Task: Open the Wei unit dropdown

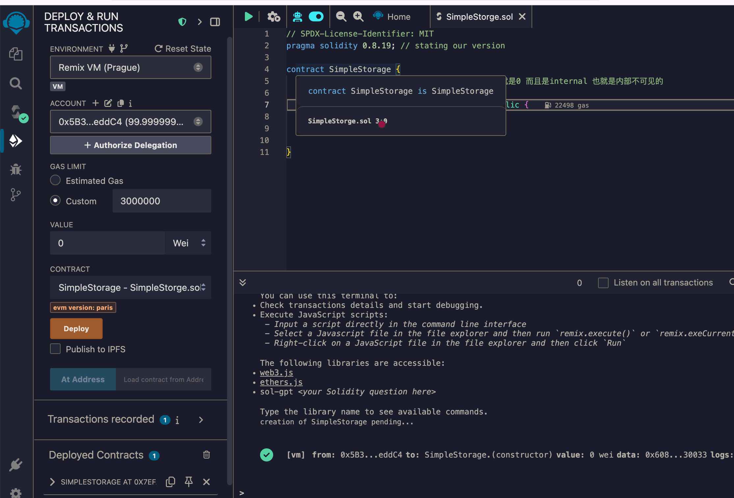Action: click(188, 243)
